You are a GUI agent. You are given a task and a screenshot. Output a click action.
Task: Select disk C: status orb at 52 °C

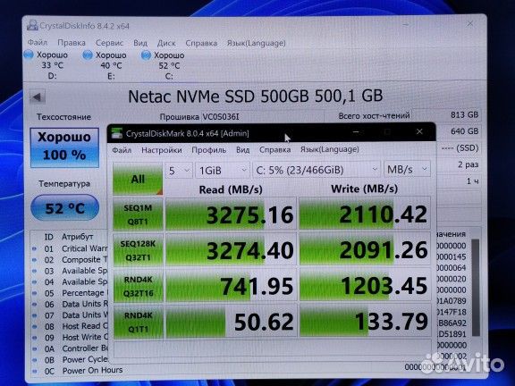[x=146, y=55]
